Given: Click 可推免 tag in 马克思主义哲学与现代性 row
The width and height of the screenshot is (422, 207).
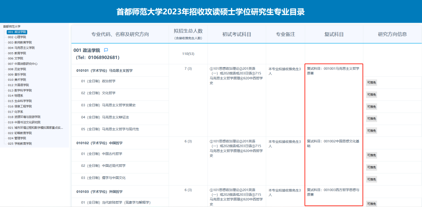Looking at the screenshot, I should [x=372, y=131].
